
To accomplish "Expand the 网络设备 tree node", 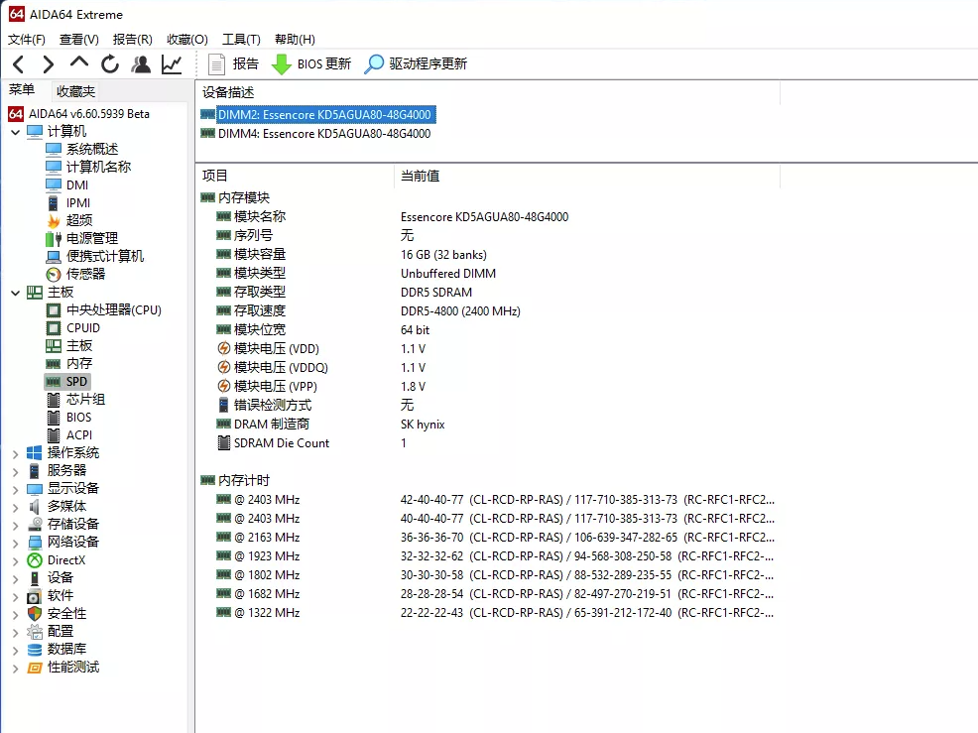I will (16, 543).
